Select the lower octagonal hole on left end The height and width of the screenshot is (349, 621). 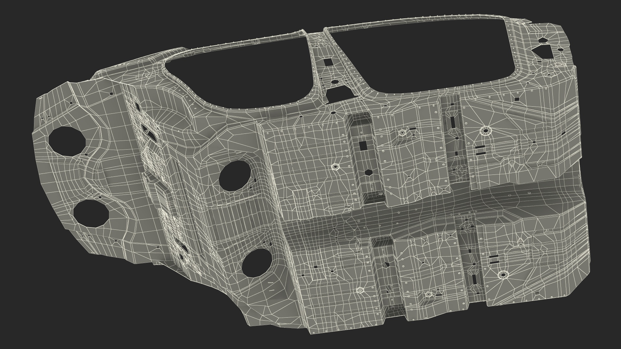coord(91,213)
